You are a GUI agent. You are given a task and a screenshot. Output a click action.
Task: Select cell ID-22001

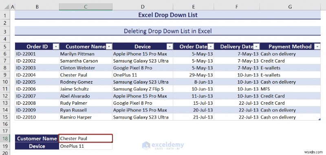(x=37, y=54)
